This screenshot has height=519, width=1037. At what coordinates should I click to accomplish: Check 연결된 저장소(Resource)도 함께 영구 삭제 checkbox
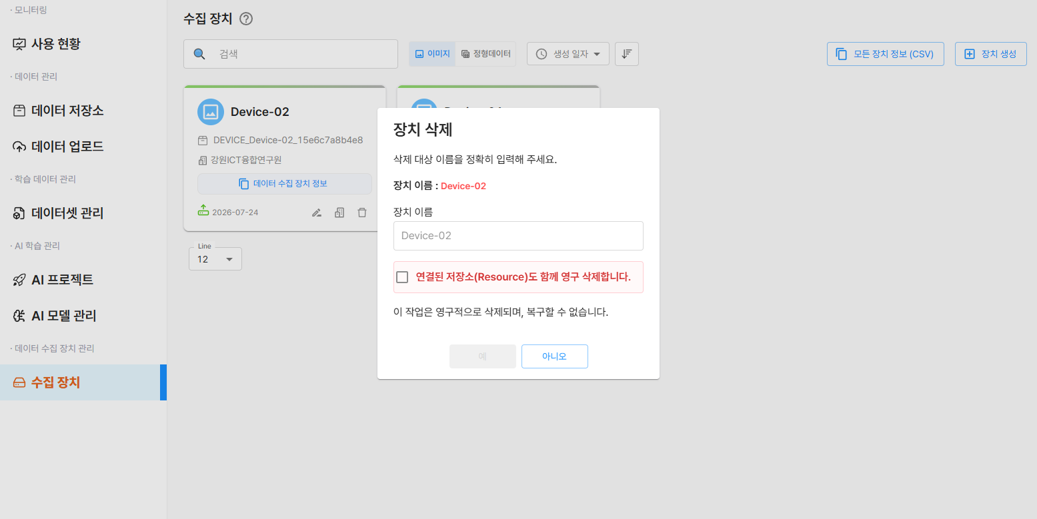(402, 277)
